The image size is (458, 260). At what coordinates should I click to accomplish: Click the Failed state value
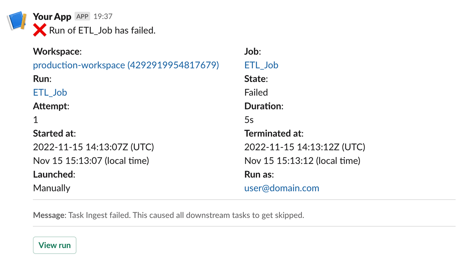(256, 93)
